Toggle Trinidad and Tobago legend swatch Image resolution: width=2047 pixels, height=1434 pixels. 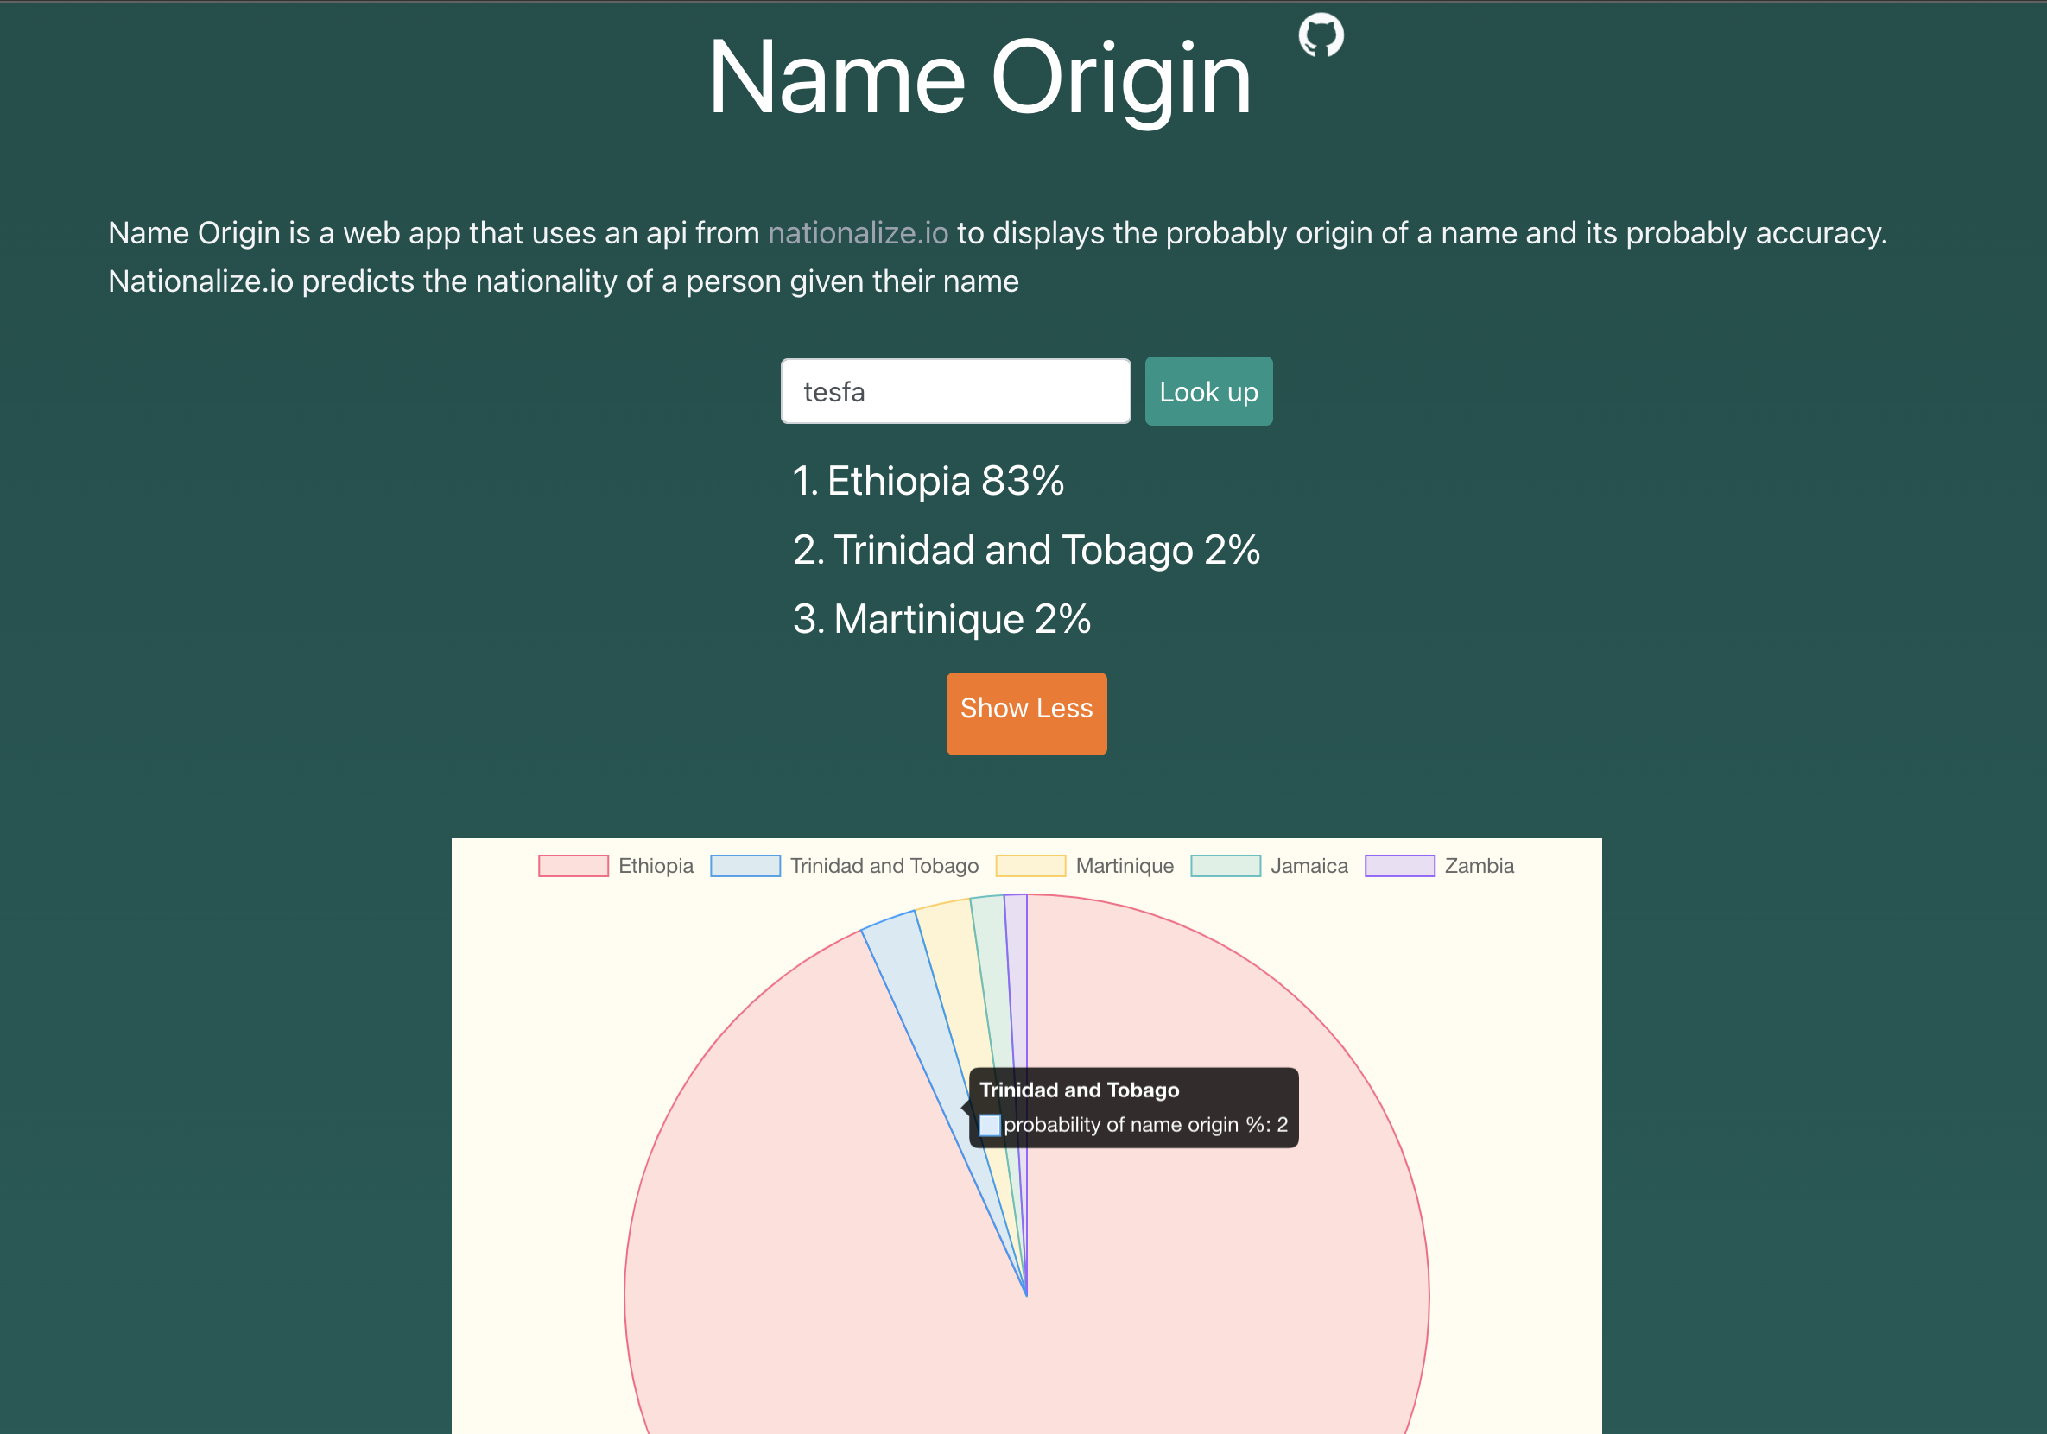pos(745,865)
